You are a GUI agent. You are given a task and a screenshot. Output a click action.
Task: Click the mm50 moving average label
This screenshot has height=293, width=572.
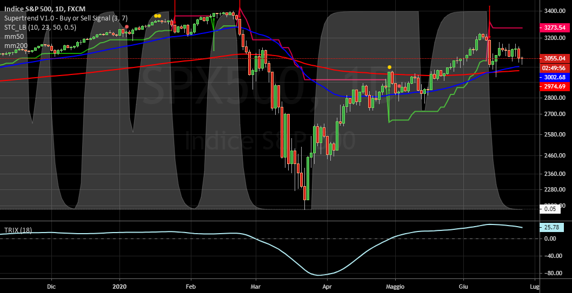click(x=14, y=36)
